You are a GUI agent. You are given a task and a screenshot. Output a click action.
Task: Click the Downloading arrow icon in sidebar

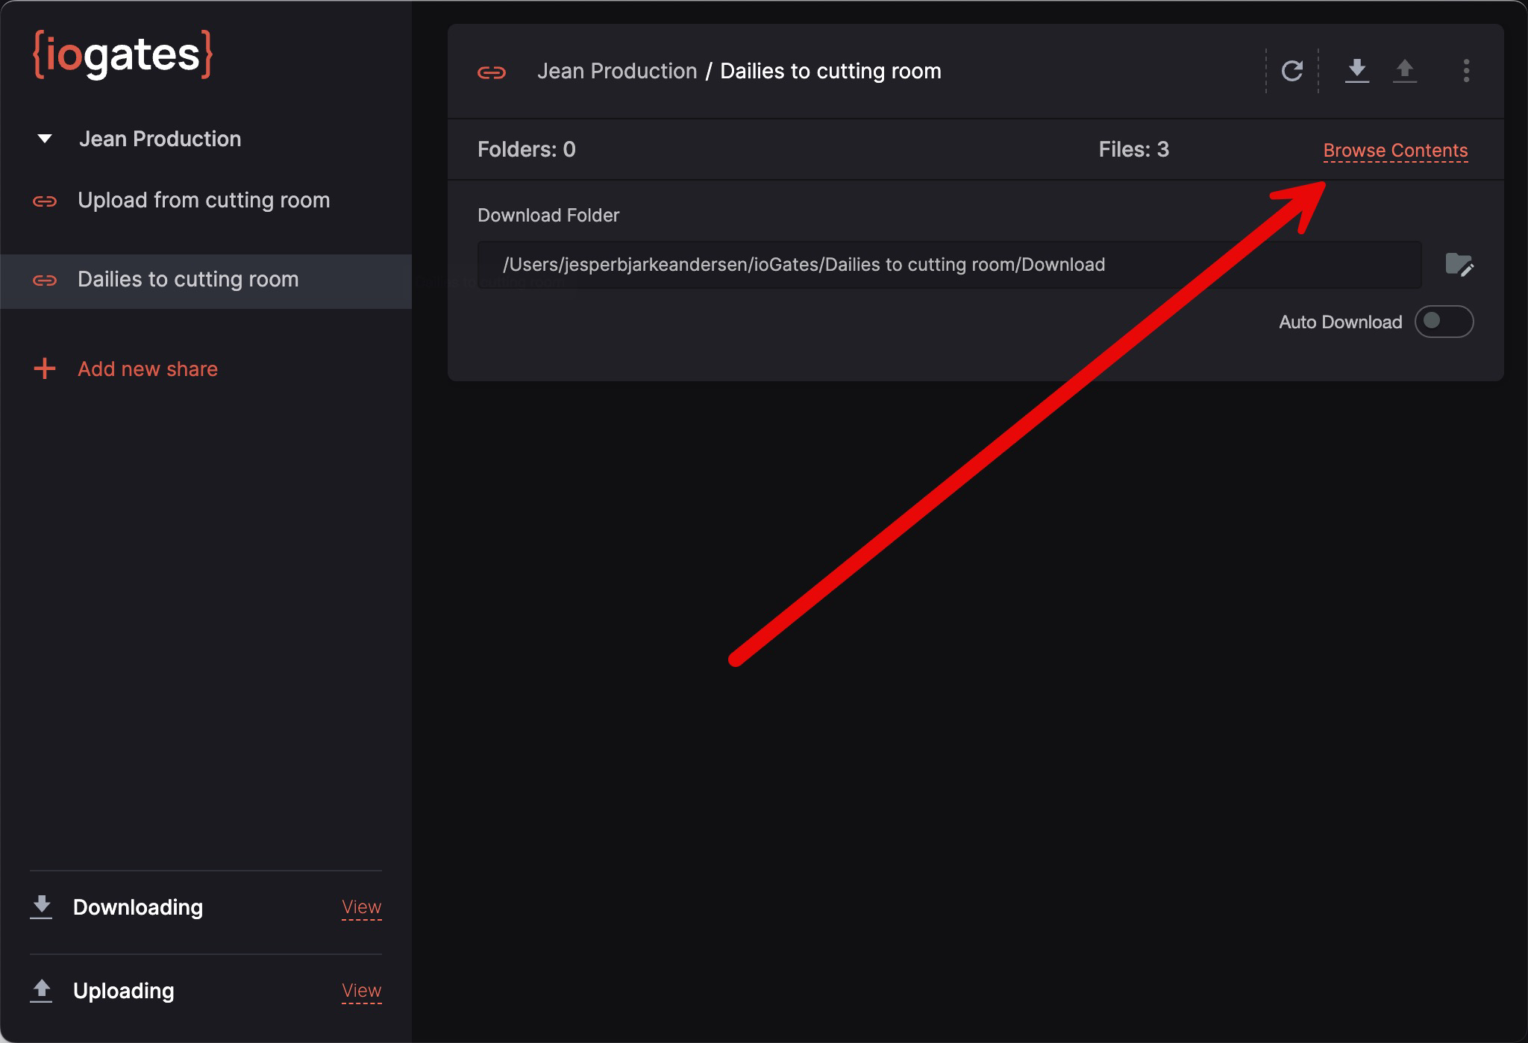pyautogui.click(x=42, y=906)
